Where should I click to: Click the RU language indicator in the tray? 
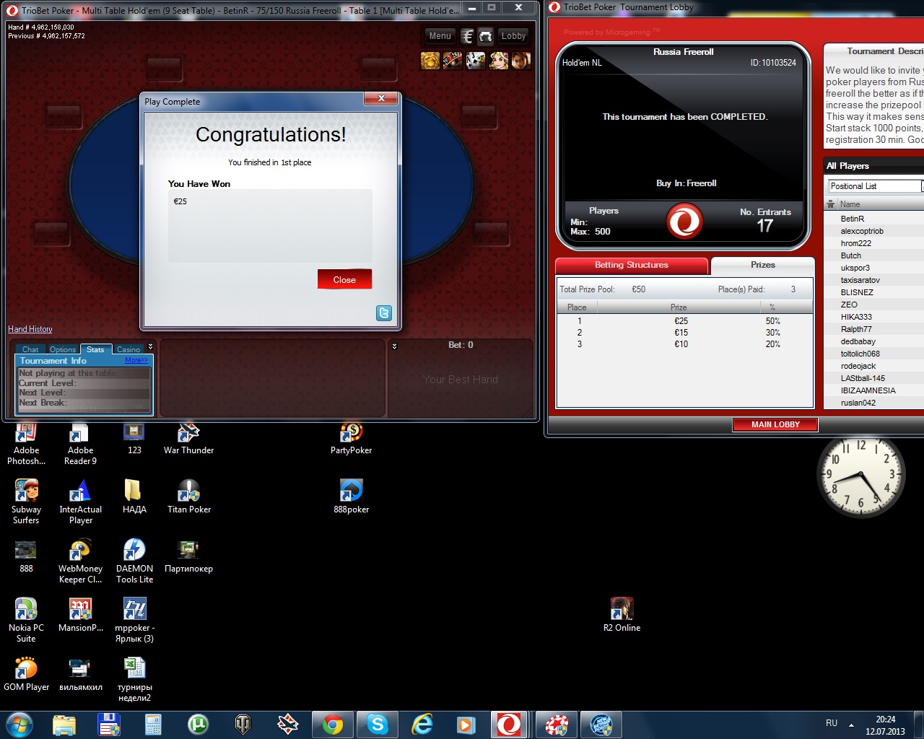point(832,723)
